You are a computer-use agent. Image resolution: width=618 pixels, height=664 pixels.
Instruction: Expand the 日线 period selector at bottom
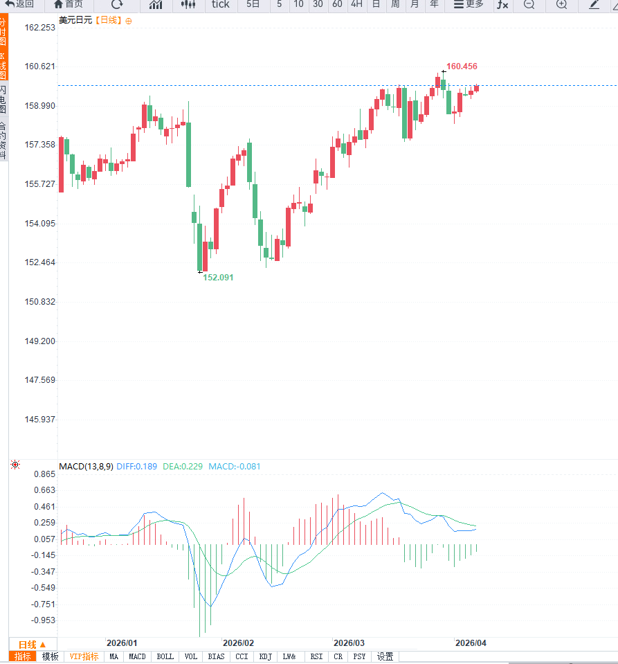click(32, 645)
